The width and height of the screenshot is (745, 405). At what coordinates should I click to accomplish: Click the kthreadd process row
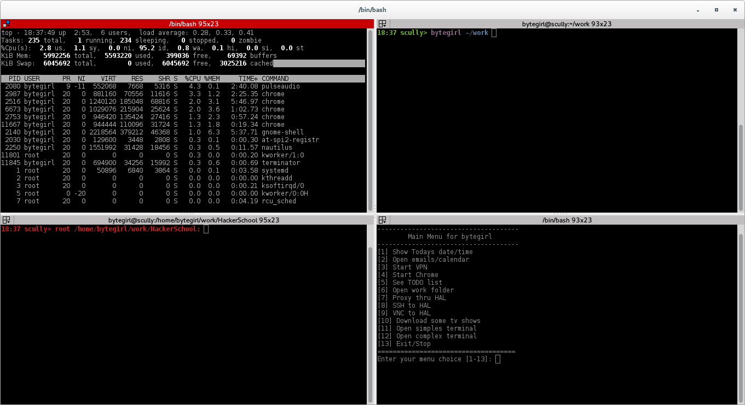click(183, 178)
